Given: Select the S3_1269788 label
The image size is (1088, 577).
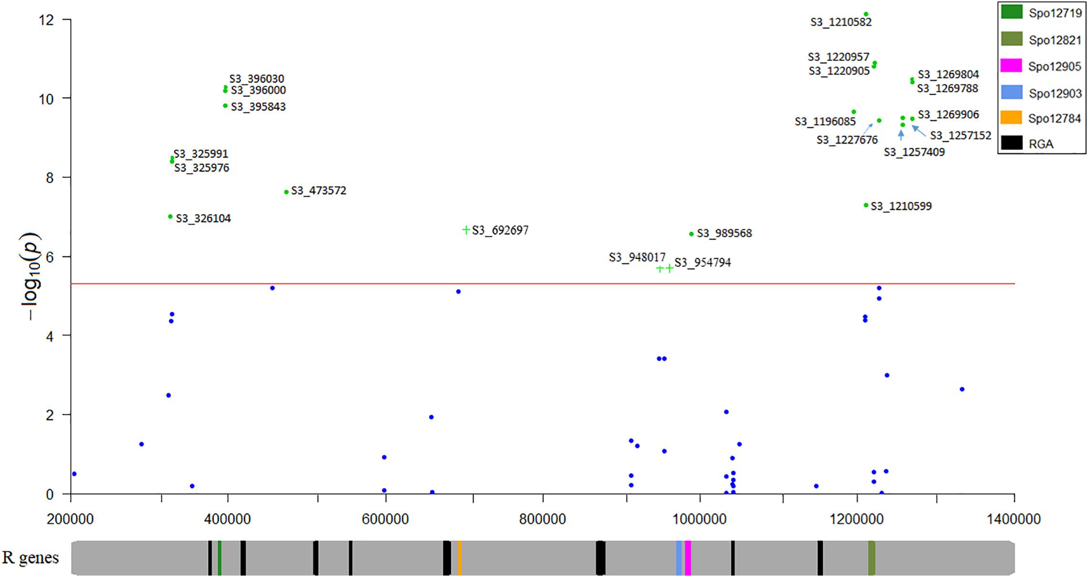Looking at the screenshot, I should tap(947, 88).
